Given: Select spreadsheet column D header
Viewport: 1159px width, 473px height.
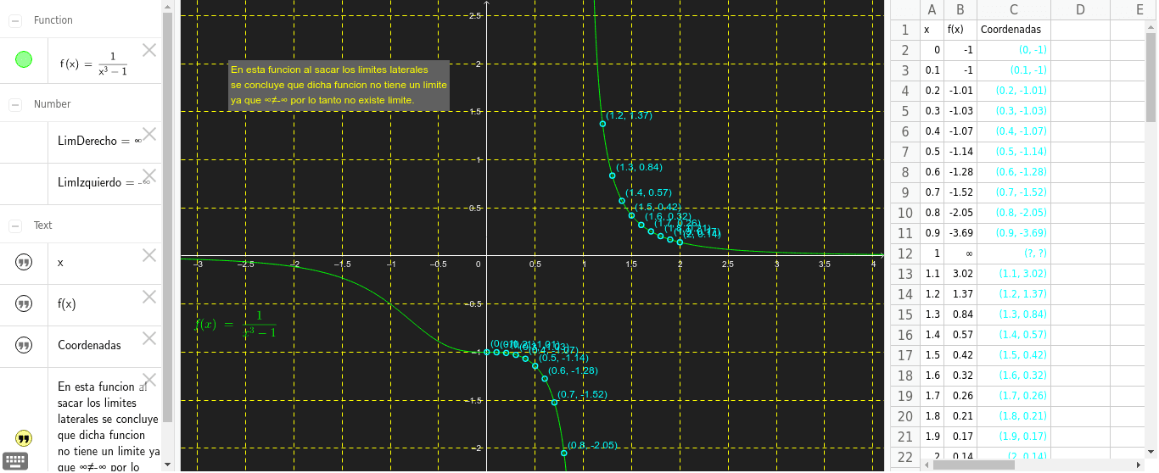Looking at the screenshot, I should point(1081,10).
